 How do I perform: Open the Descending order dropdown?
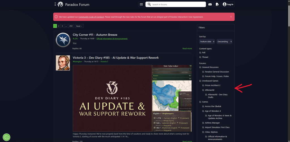tap(224, 42)
